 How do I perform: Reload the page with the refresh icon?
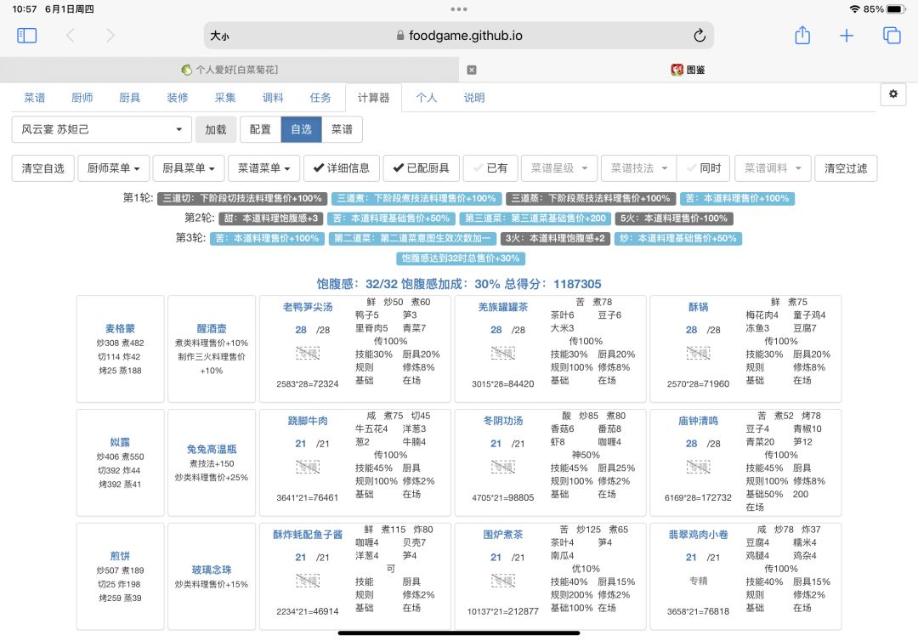(699, 36)
